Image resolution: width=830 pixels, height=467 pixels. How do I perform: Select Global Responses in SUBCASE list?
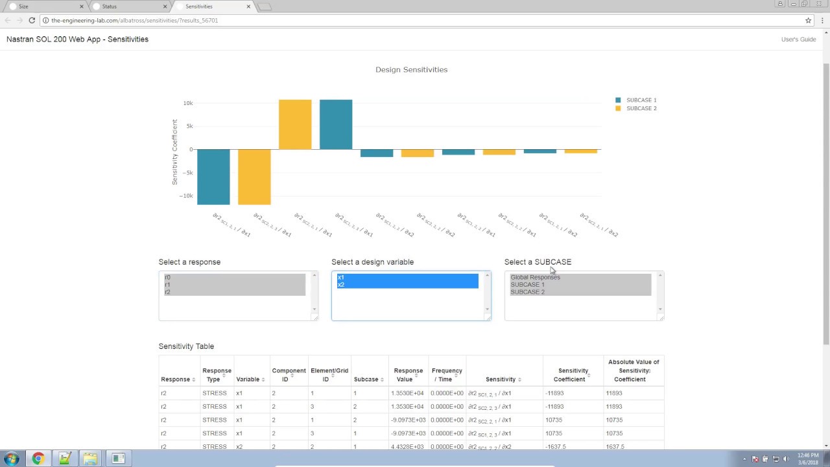tap(580, 277)
